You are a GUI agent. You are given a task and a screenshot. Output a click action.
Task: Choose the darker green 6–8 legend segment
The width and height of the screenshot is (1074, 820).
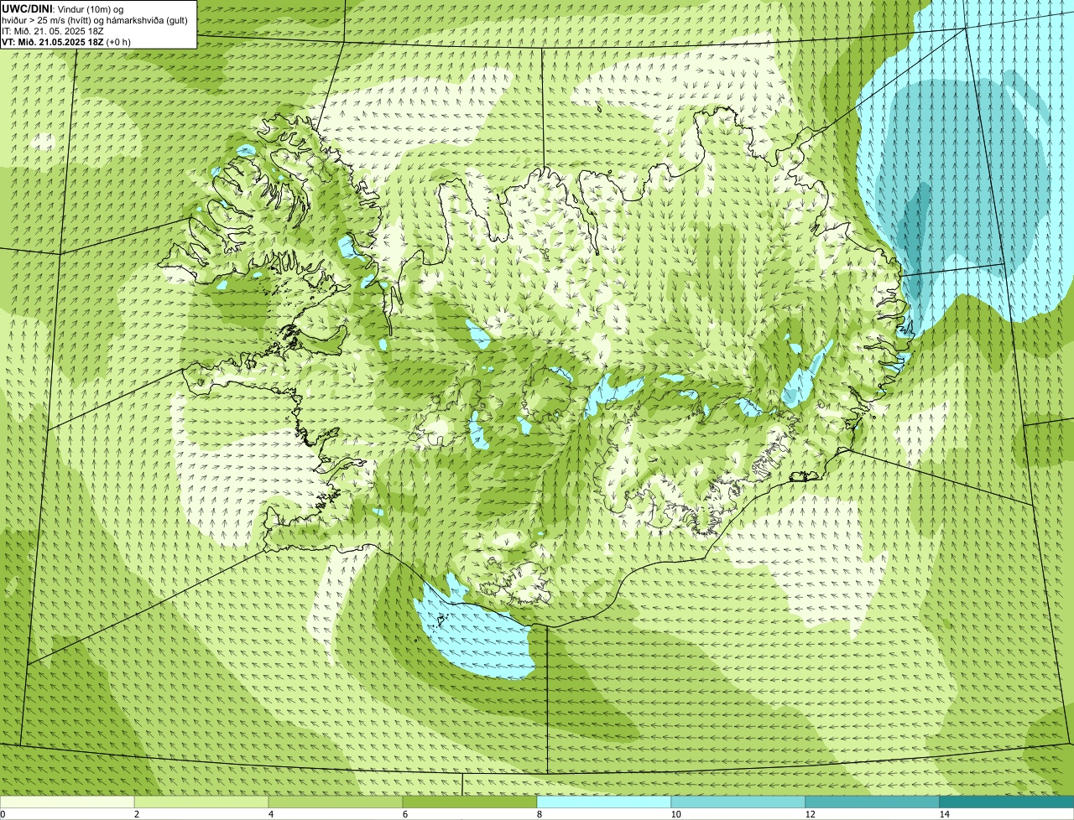click(470, 802)
